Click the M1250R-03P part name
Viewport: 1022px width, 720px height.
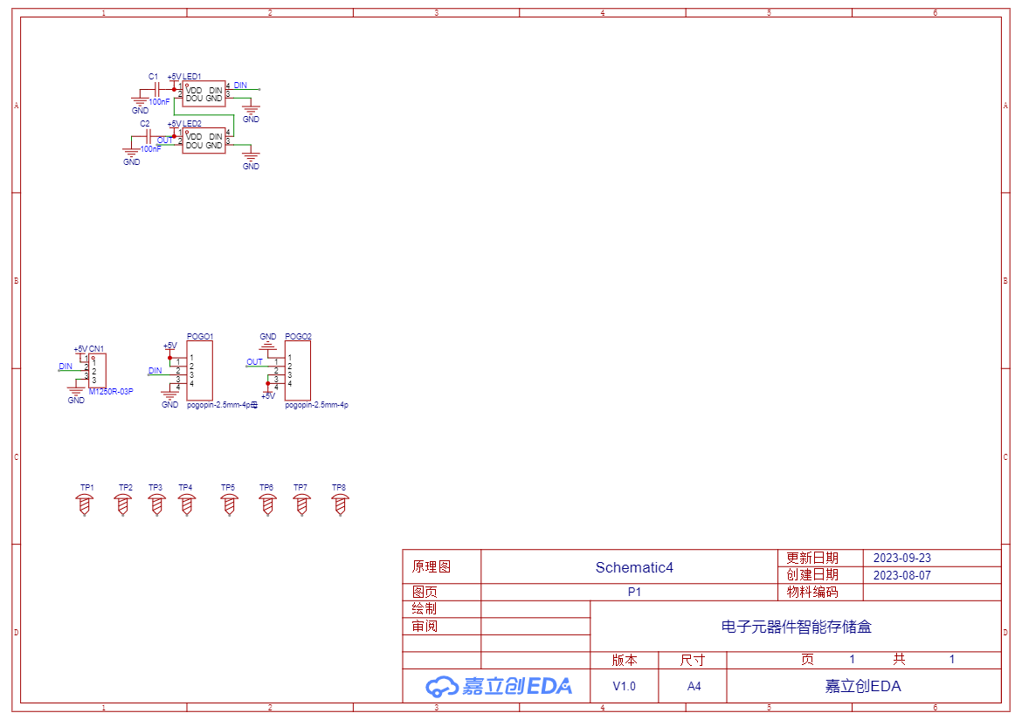click(111, 392)
